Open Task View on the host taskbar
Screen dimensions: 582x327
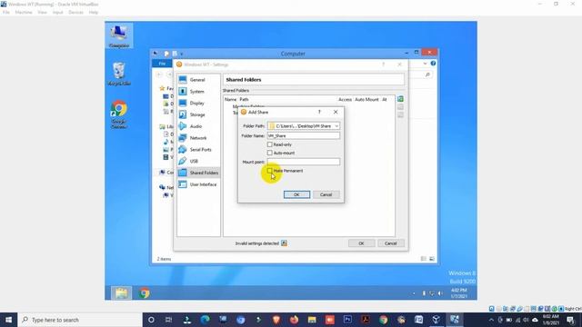[168, 320]
